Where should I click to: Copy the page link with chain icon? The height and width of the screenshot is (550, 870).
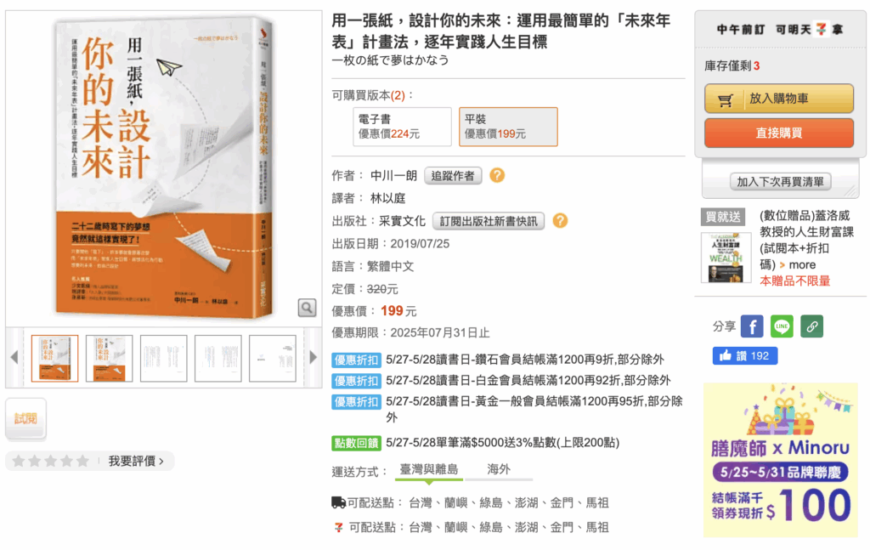coord(811,326)
